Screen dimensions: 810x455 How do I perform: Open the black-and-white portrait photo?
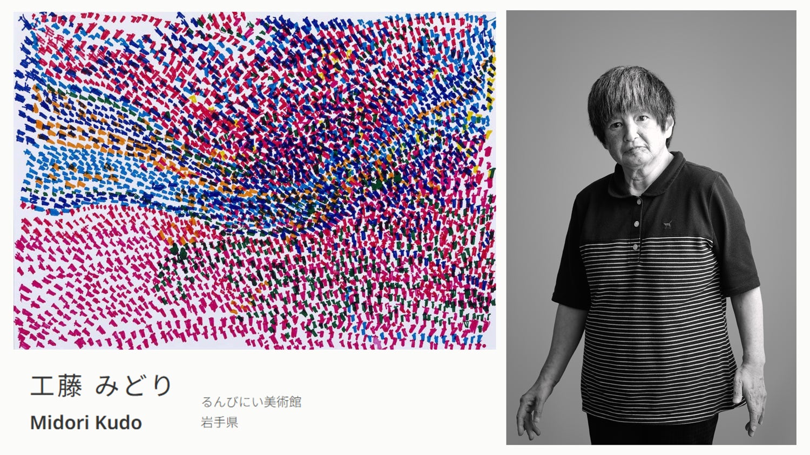[651, 227]
